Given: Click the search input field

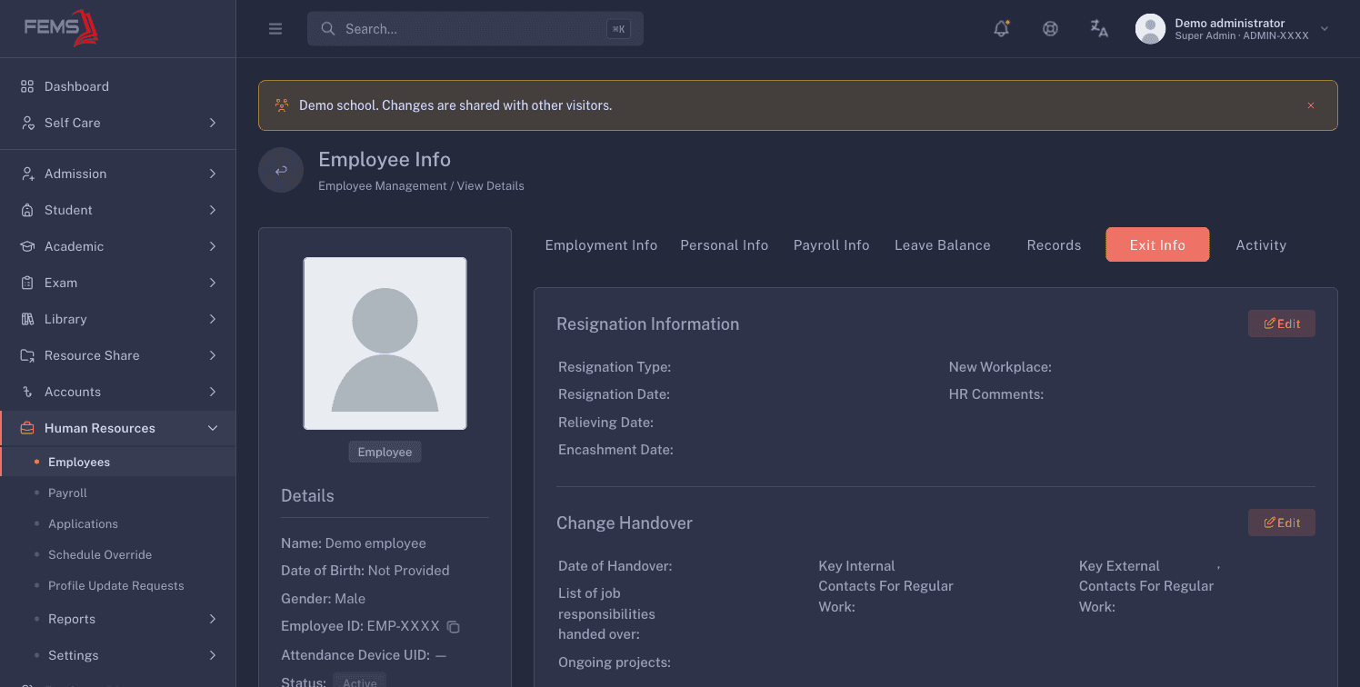Looking at the screenshot, I should click(475, 29).
